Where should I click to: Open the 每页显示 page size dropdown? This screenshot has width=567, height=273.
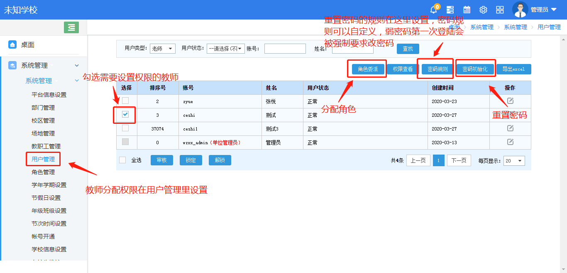coord(514,161)
